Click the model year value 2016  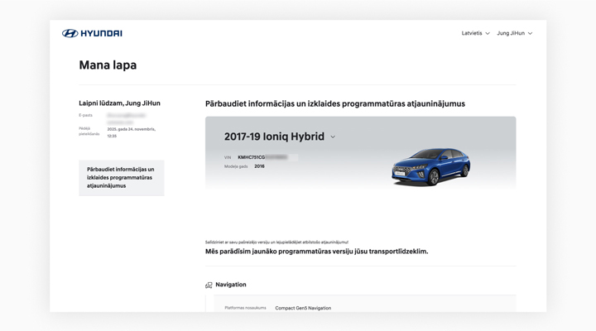coord(259,166)
